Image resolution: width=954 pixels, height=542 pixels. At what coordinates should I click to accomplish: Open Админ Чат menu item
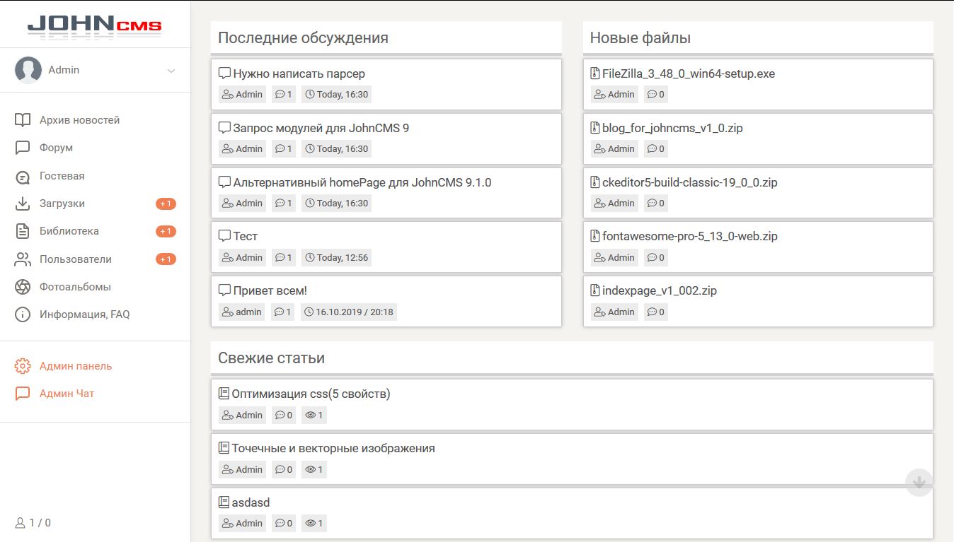tap(67, 394)
